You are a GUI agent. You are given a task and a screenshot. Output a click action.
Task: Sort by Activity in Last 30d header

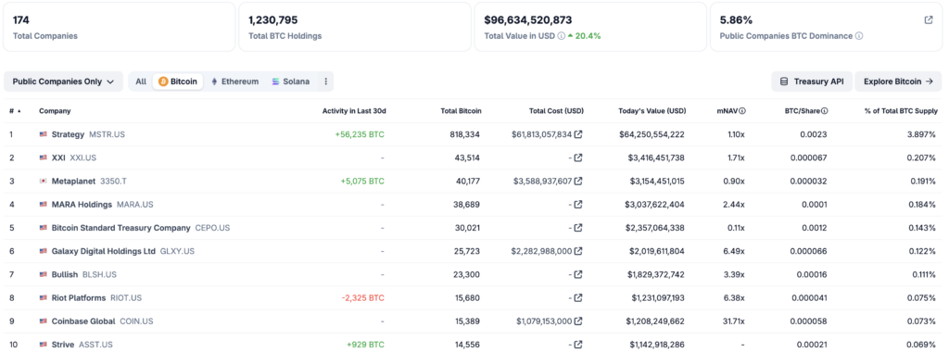354,110
